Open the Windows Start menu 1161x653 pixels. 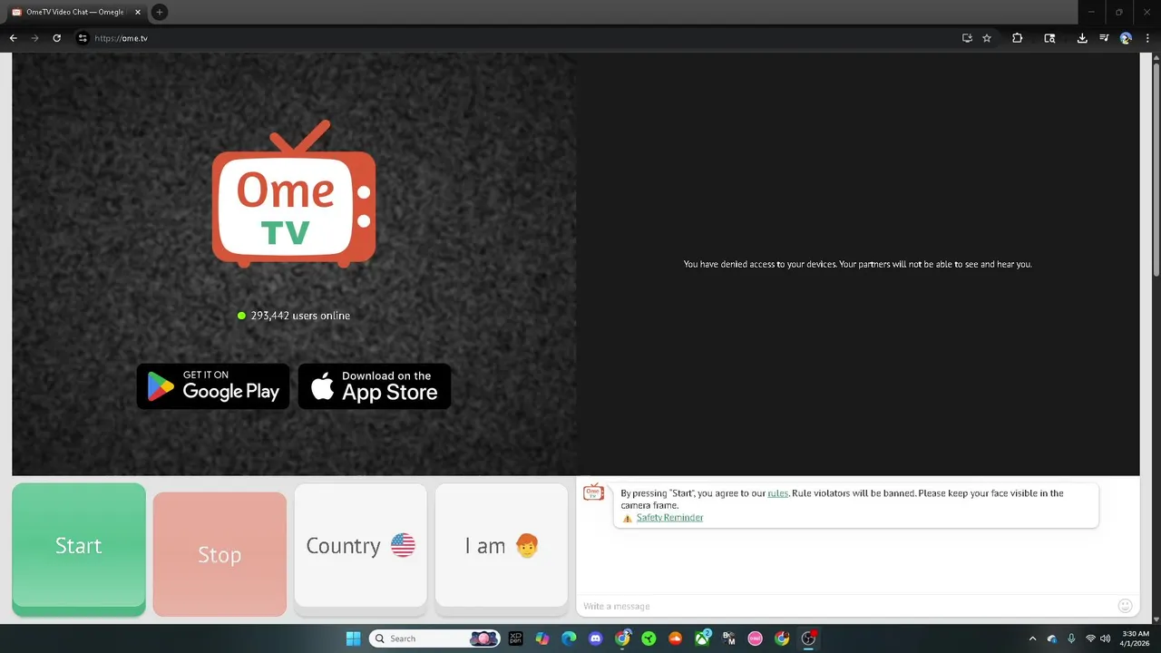353,638
